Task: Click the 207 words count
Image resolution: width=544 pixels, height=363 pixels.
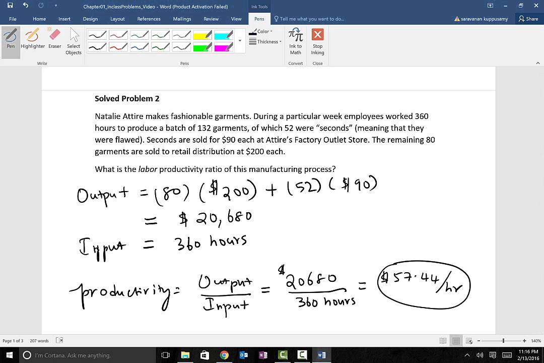Action: (x=39, y=341)
